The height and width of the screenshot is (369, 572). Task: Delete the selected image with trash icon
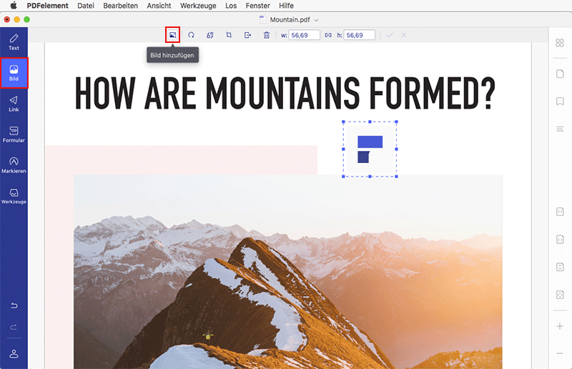tap(267, 35)
